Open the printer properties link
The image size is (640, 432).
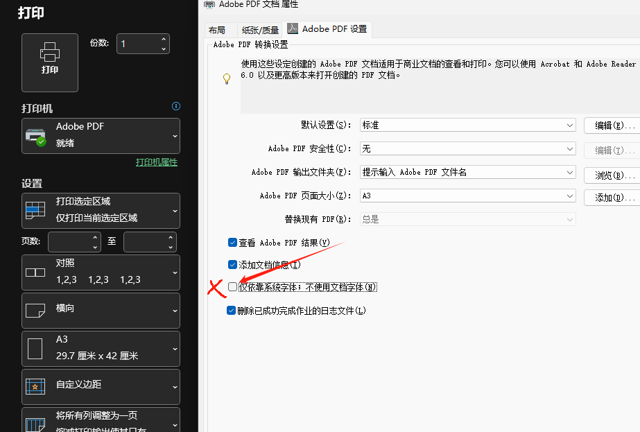[156, 162]
